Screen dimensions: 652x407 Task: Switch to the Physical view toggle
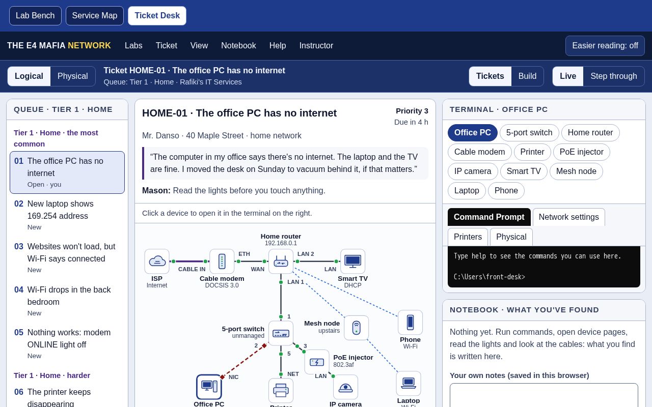pyautogui.click(x=73, y=76)
